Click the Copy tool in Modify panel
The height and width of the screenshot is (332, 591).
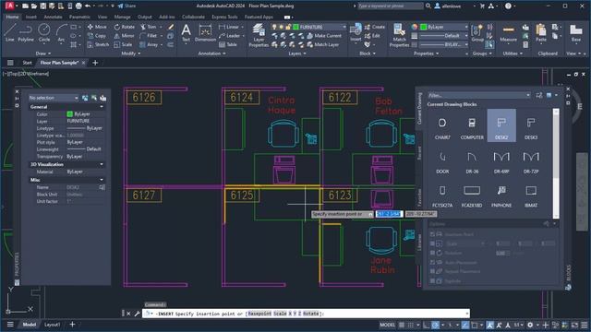pyautogui.click(x=97, y=36)
